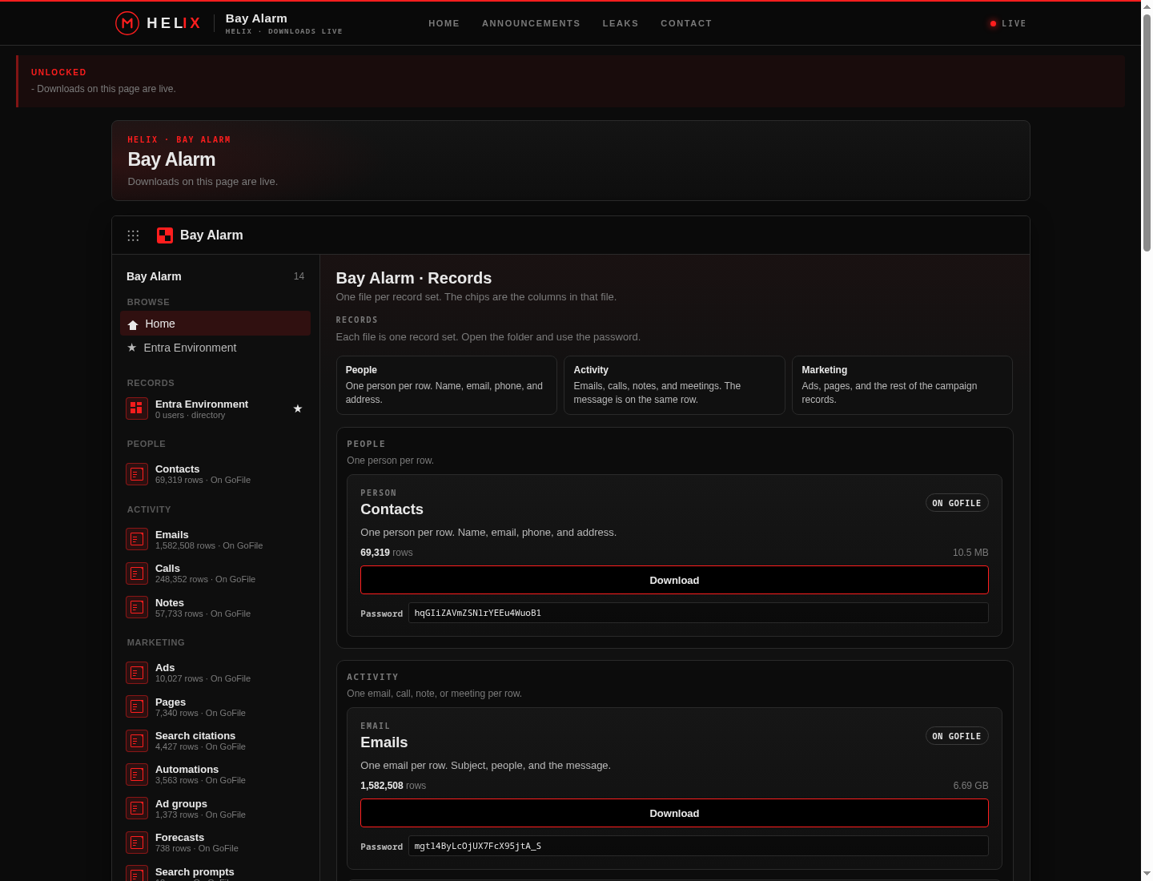
Task: Click the Emails file icon in sidebar
Action: click(x=137, y=539)
